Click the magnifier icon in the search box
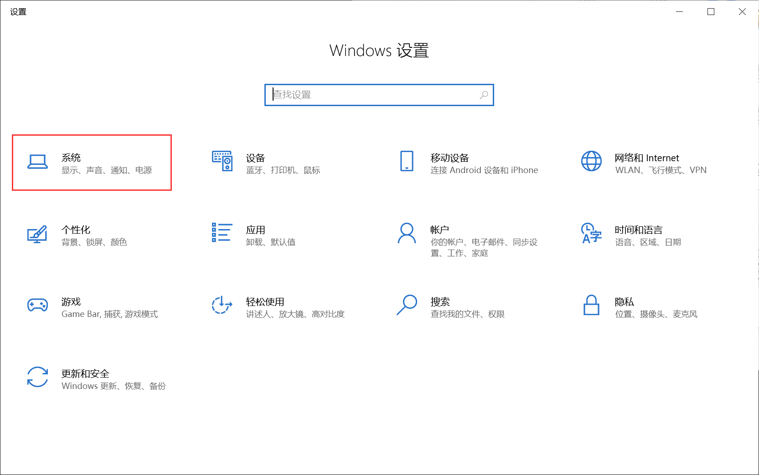759x475 pixels. [484, 95]
